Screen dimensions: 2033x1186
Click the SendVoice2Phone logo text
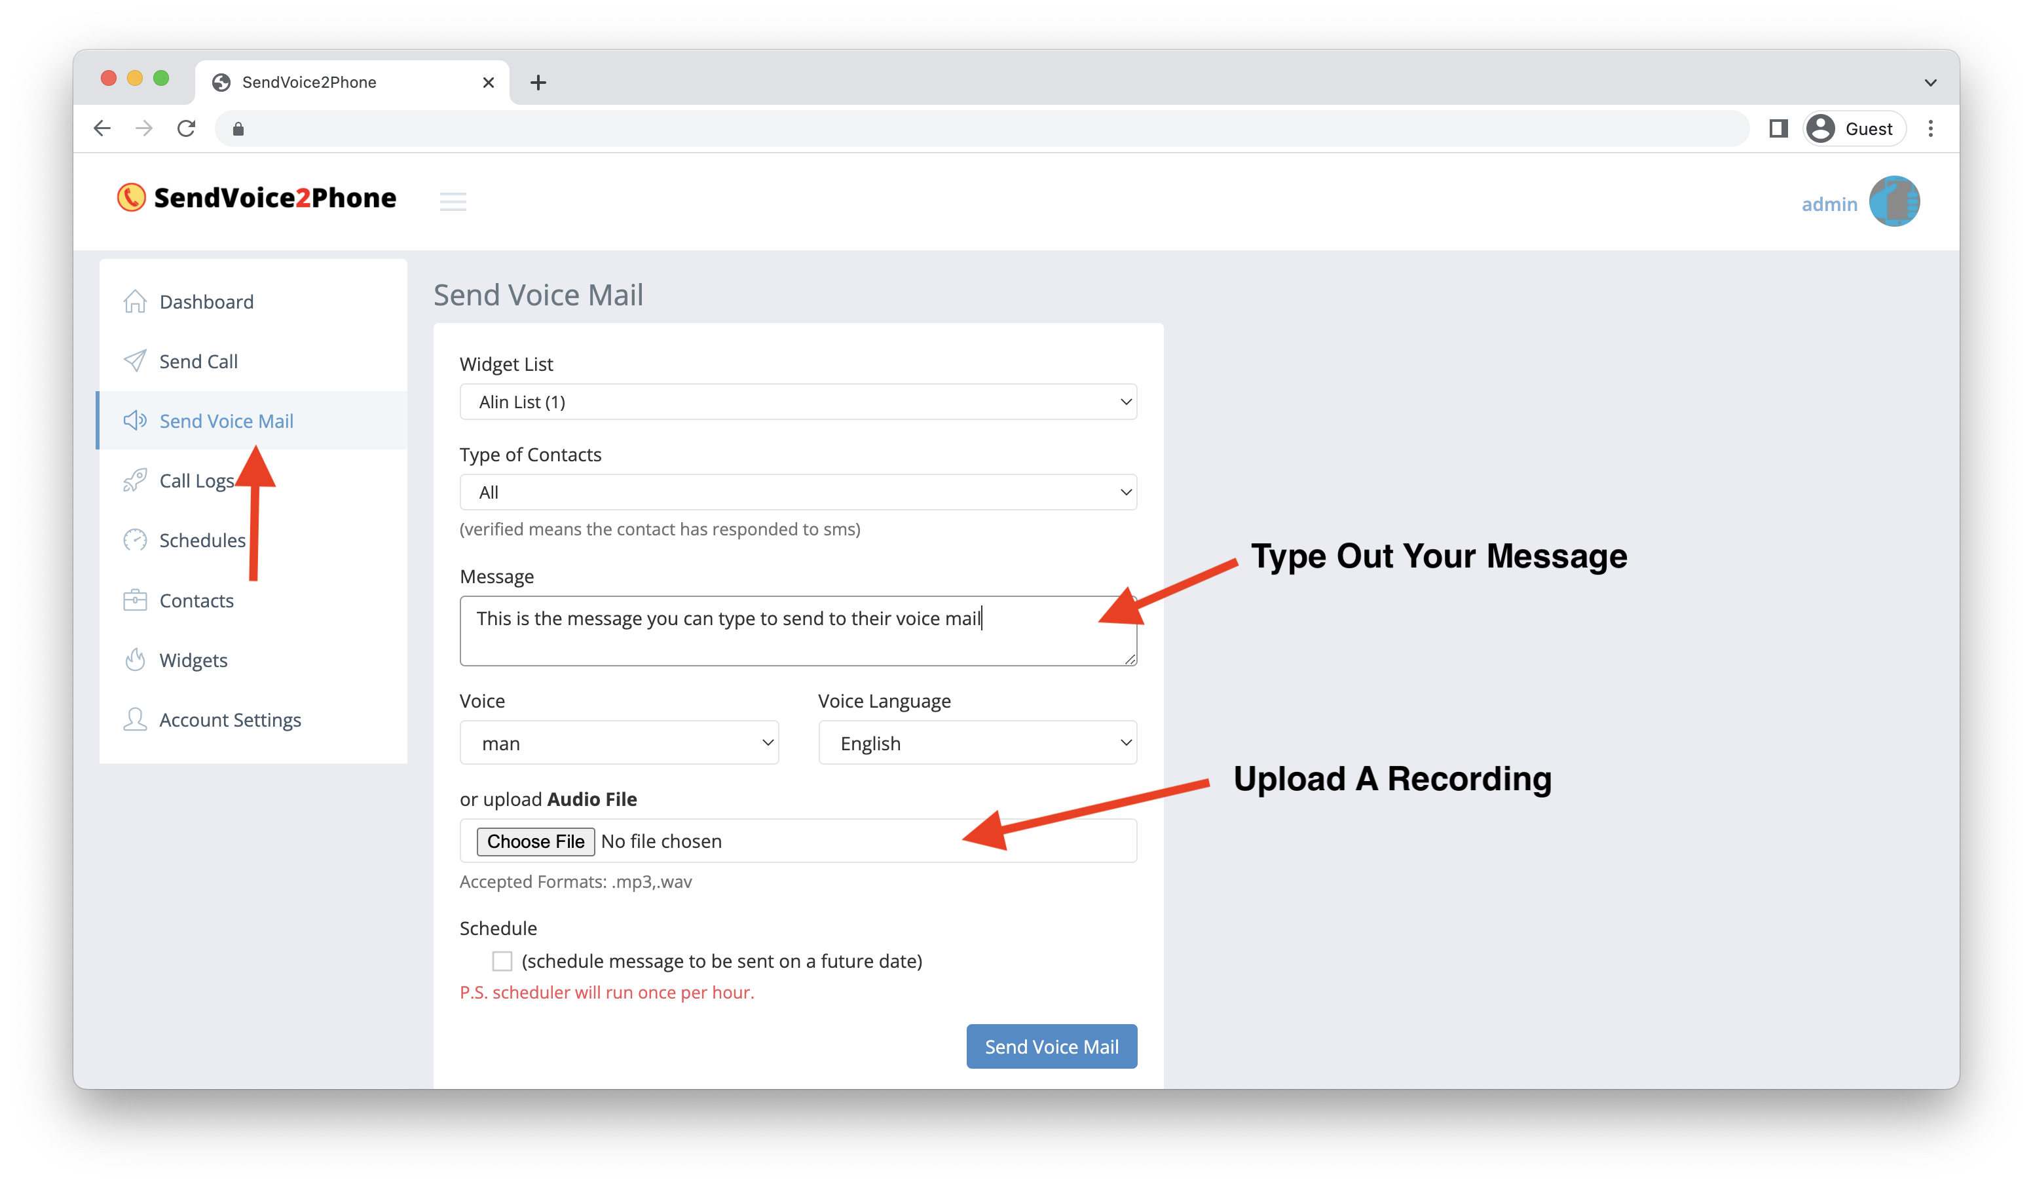click(x=275, y=198)
